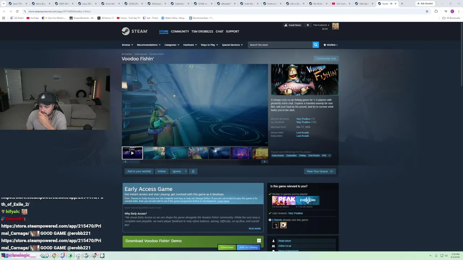
Task: Open the system tray hidden icons arrow
Action: pos(430,256)
